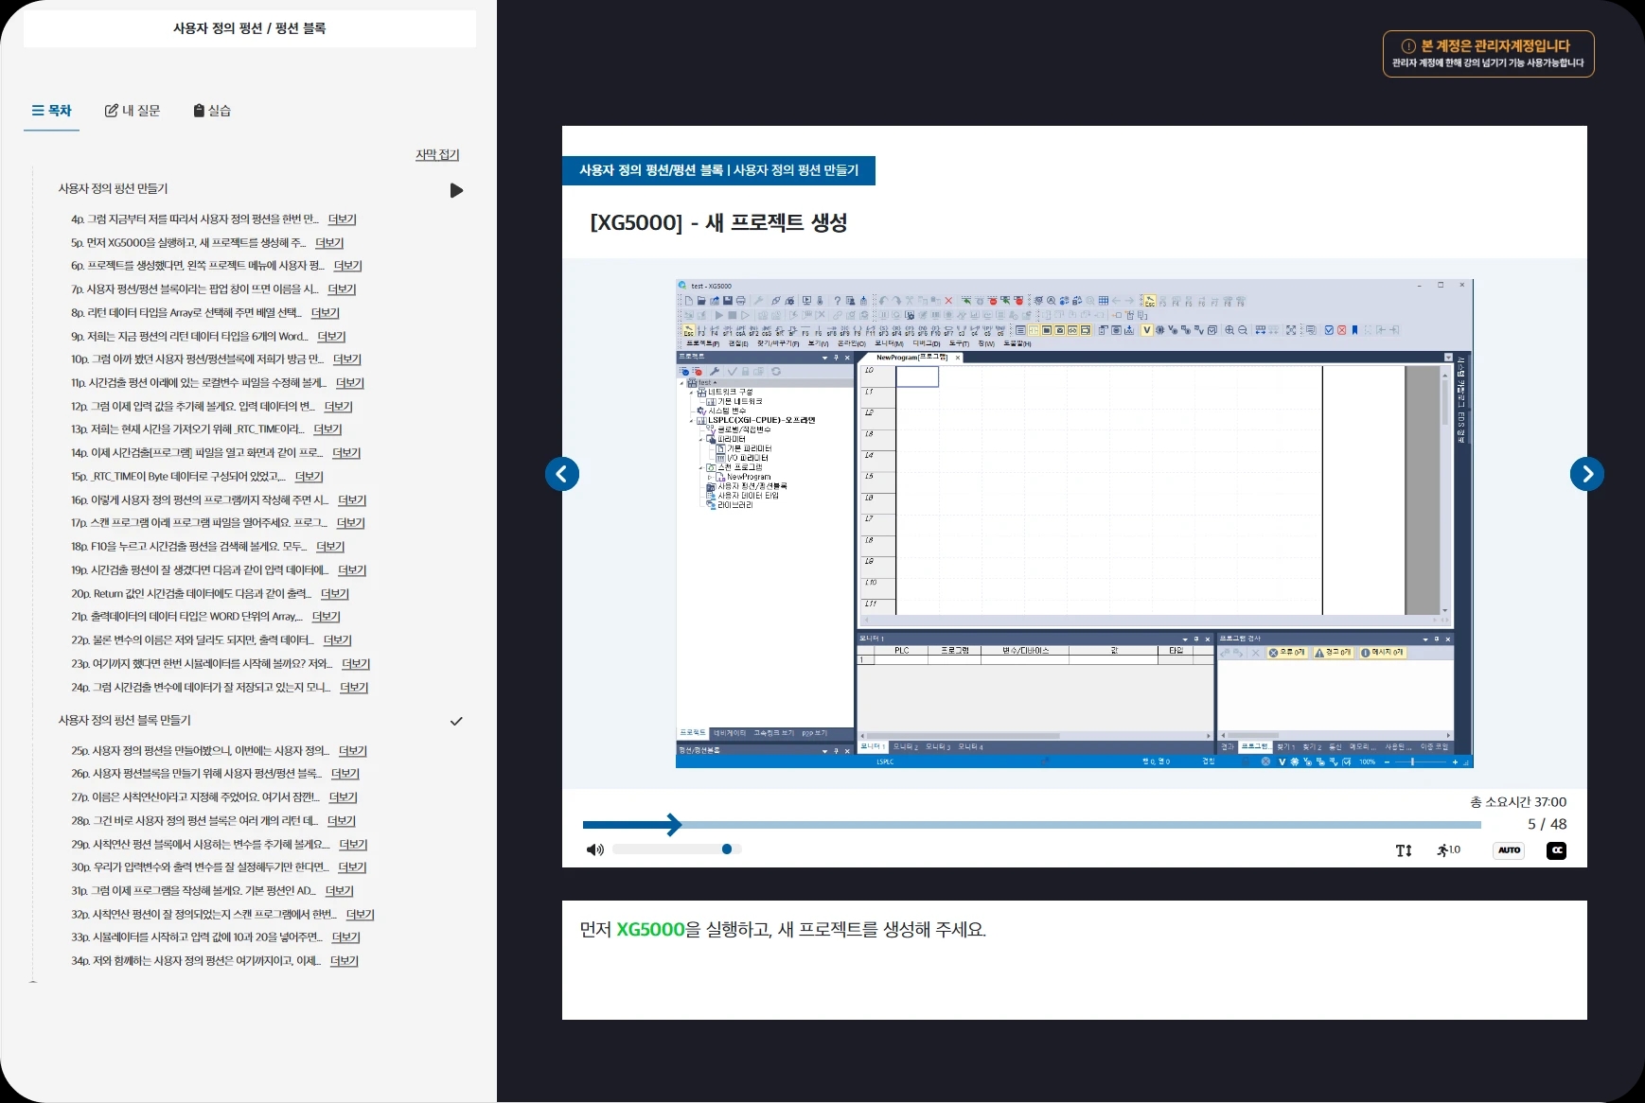The image size is (1645, 1103).
Task: Click the slide title '[XG5000] - 새 프로젝트 생성'
Action: point(718,222)
